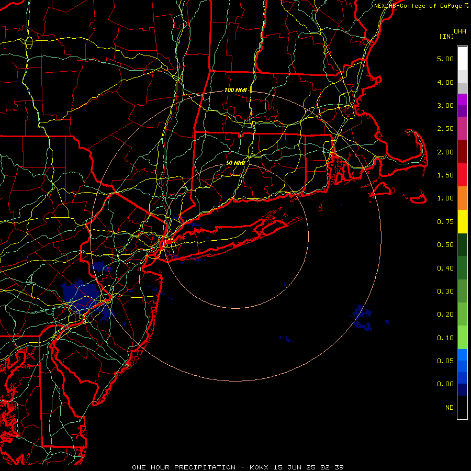Click the black ND swatch at the scale bottom
This screenshot has height=471, width=471.
coord(462,407)
